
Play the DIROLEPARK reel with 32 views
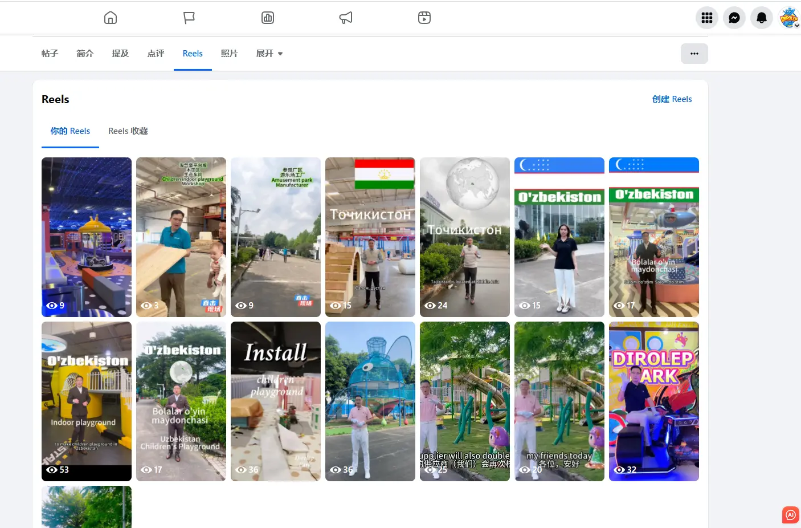tap(653, 401)
